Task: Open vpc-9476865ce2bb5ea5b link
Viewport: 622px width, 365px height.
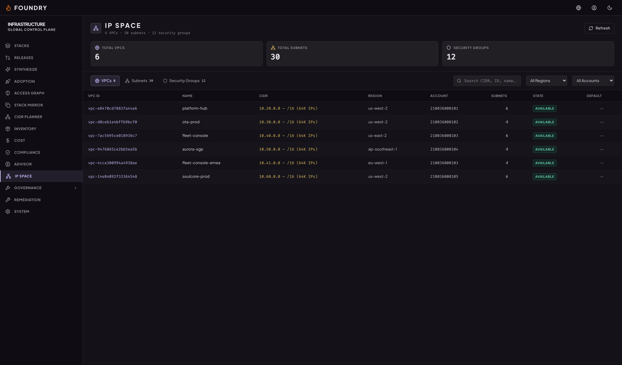Action: (112, 149)
